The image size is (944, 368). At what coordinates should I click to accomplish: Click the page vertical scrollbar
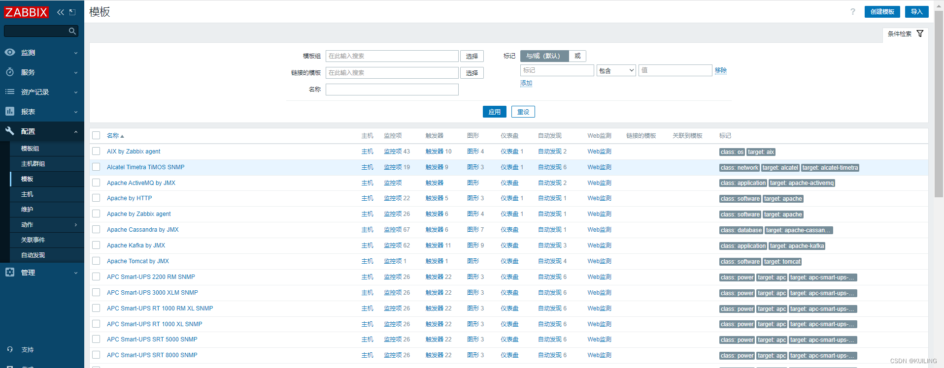click(939, 103)
